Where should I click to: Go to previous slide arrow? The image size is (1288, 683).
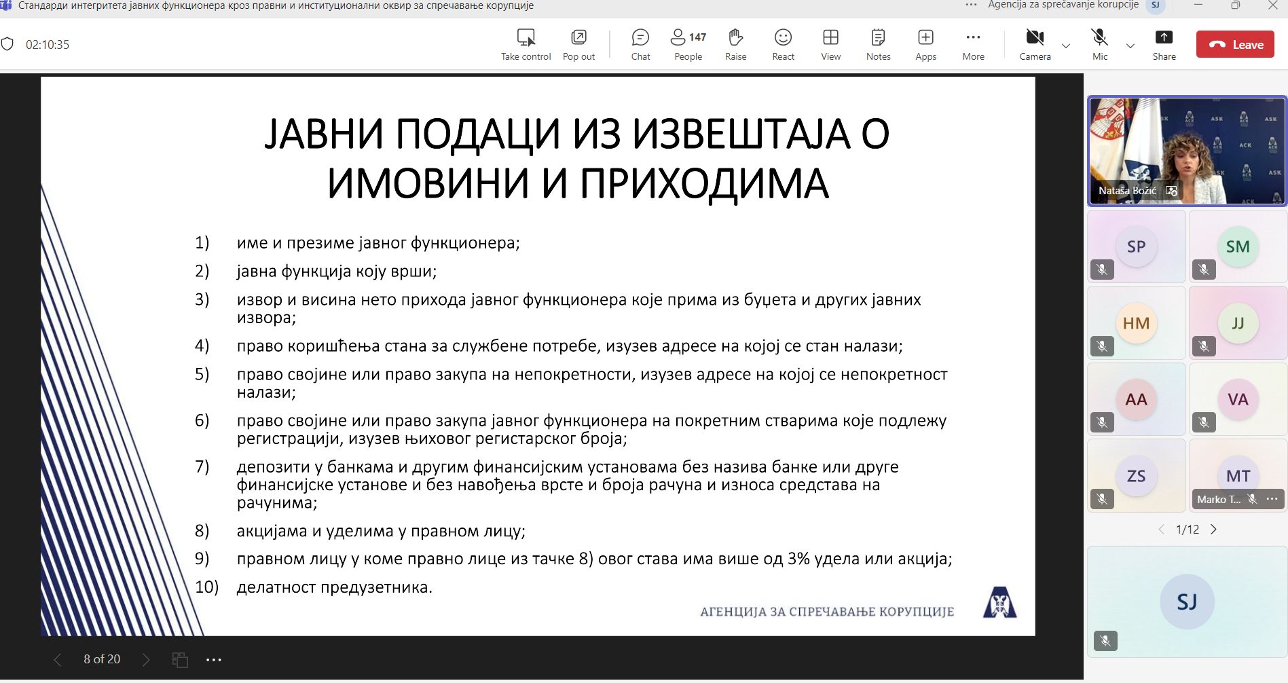pyautogui.click(x=58, y=659)
